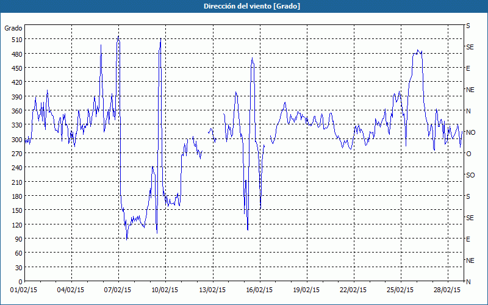Image resolution: width=488 pixels, height=305 pixels.
Task: Click the upper SE compass label near 480 gridline
Action: 470,48
